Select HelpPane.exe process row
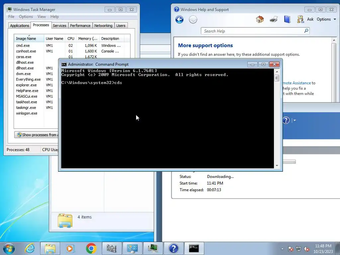The height and width of the screenshot is (255, 340). pyautogui.click(x=36, y=91)
